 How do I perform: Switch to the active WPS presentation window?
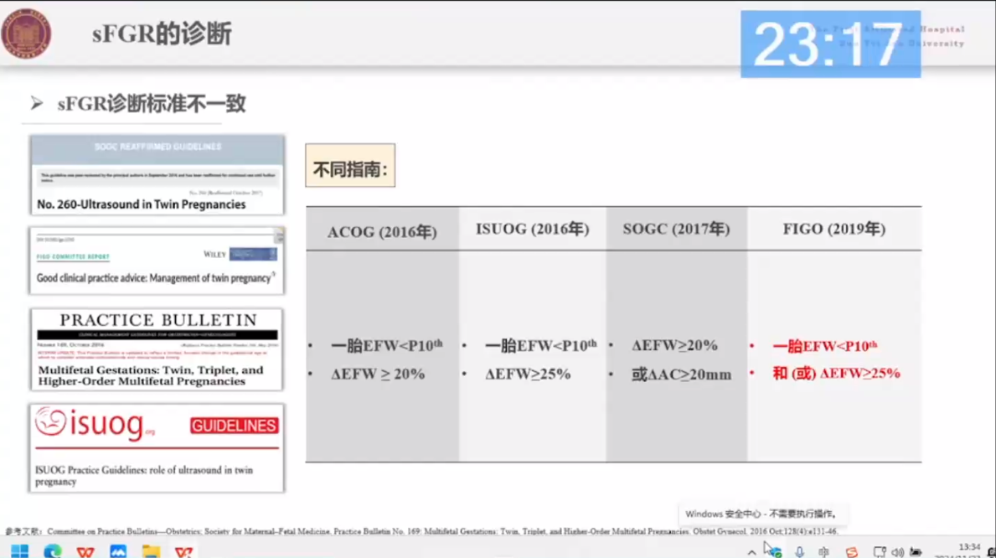pyautogui.click(x=183, y=551)
